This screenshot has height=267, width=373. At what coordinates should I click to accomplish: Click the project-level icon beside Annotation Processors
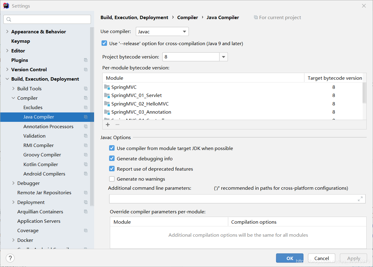coord(86,126)
